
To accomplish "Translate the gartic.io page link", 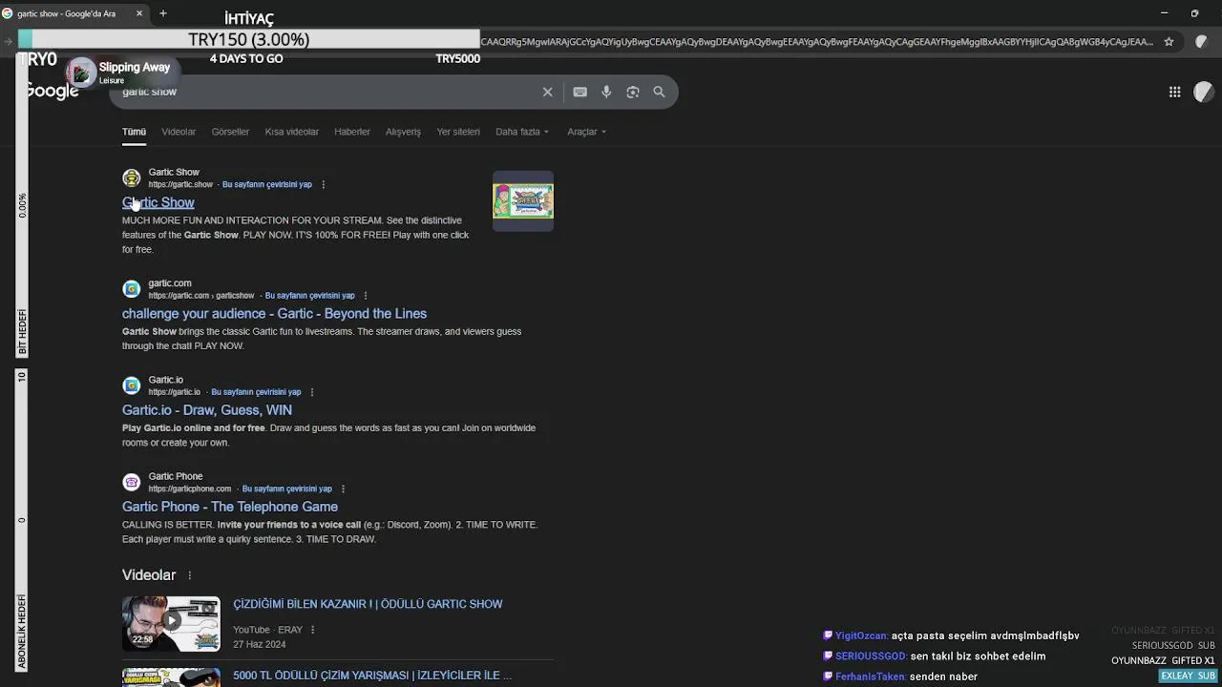I will (x=256, y=392).
